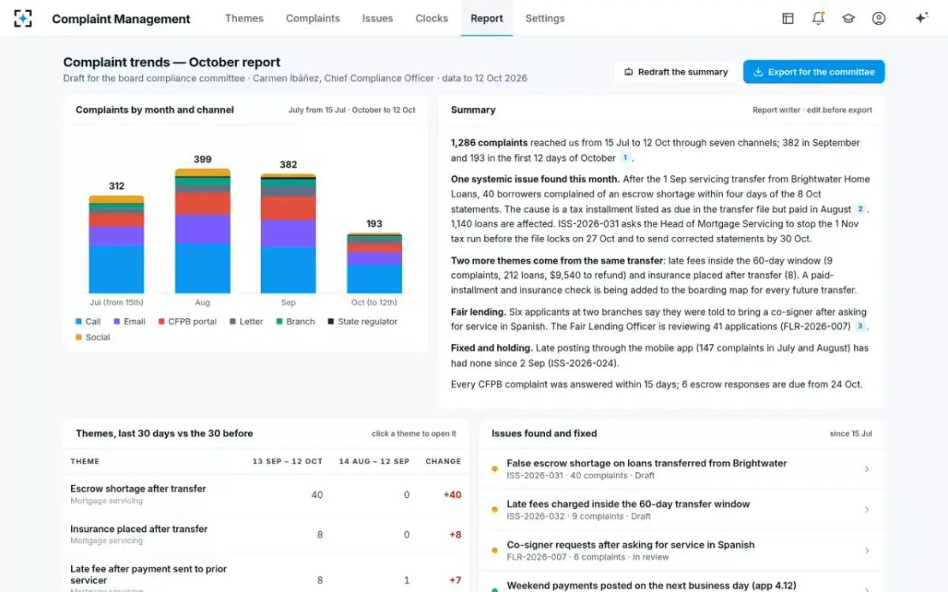The width and height of the screenshot is (948, 592).
Task: Click the 13 SEP – 12 OCT column header
Action: click(288, 462)
